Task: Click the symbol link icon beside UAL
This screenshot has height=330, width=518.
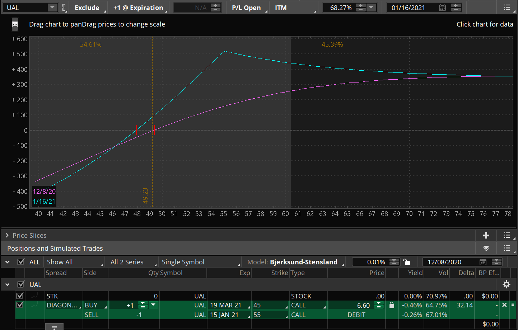Action: pos(64,8)
